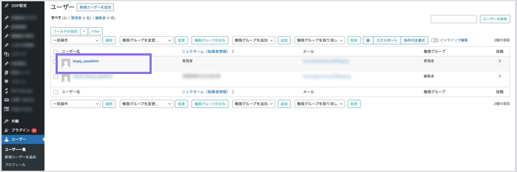517x172 pixels.
Task: Open OGP設定 pin icon in sidebar
Action: (x=6, y=6)
